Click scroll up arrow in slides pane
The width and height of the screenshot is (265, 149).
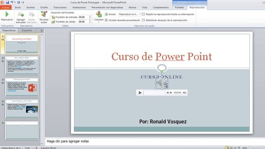point(42,34)
